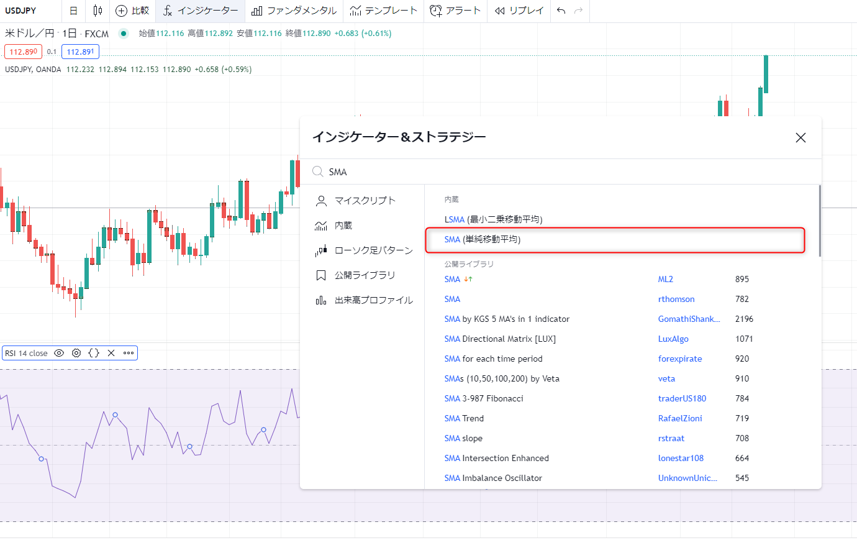Open author UnknownUnic... profile
The width and height of the screenshot is (857, 540).
pos(687,478)
